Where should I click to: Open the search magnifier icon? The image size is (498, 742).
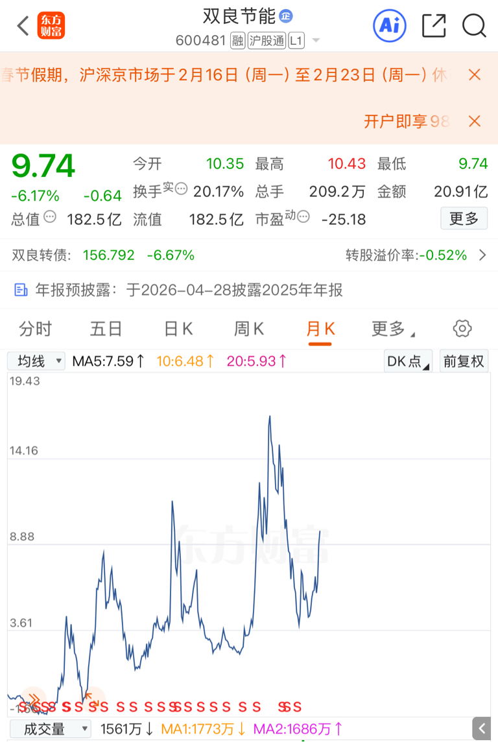[474, 25]
